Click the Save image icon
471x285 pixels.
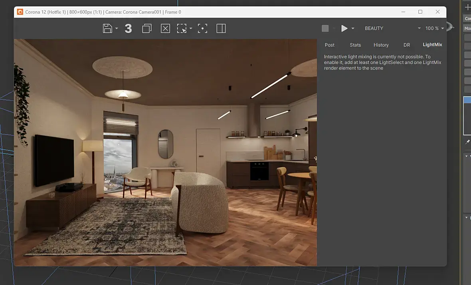click(x=107, y=28)
